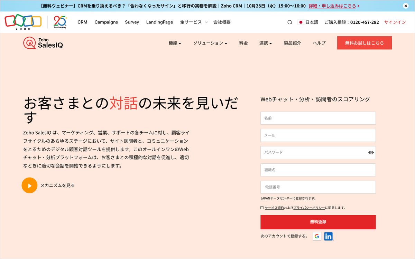Sign up with LinkedIn icon

[329, 236]
